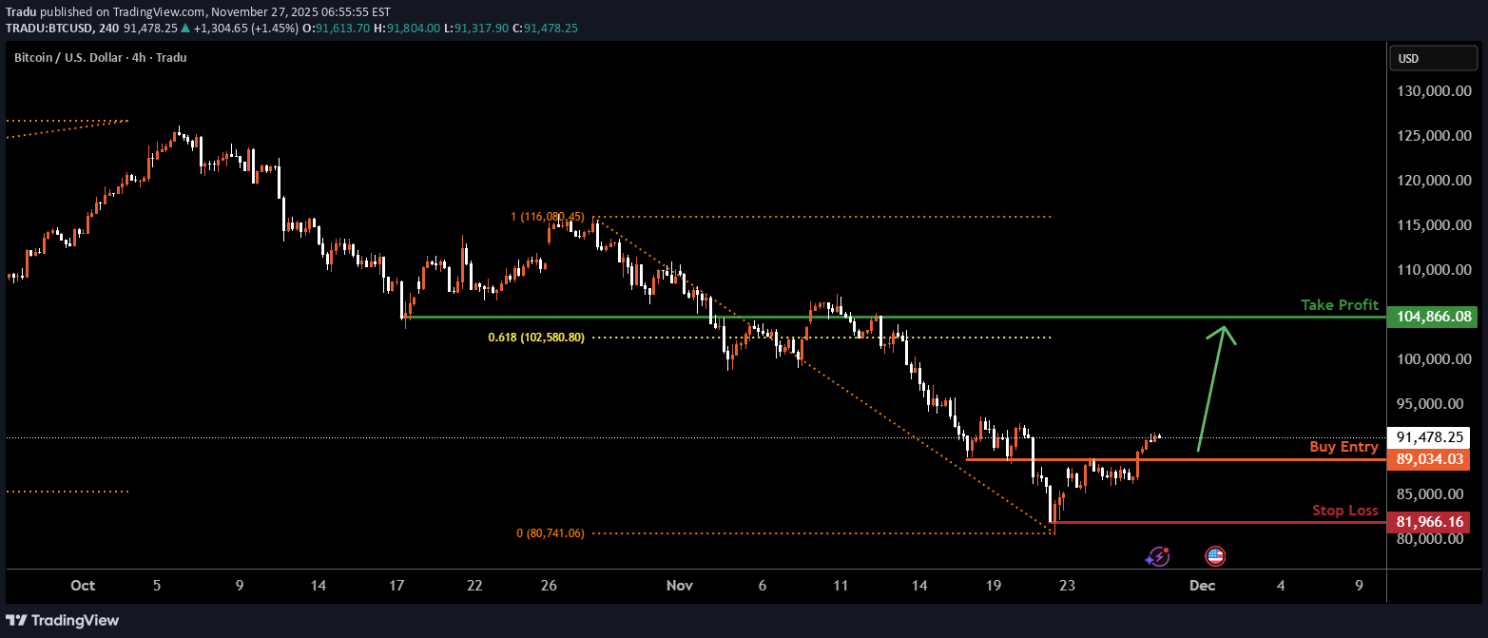The height and width of the screenshot is (638, 1488).
Task: Click the Stop Loss label
Action: (x=1344, y=511)
